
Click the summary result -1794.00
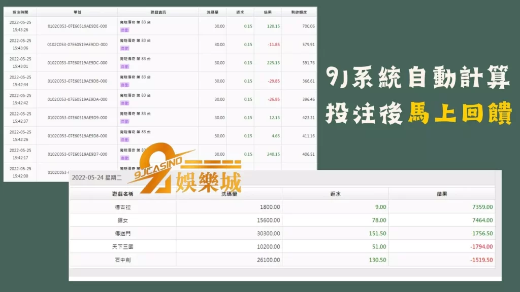[x=481, y=247]
